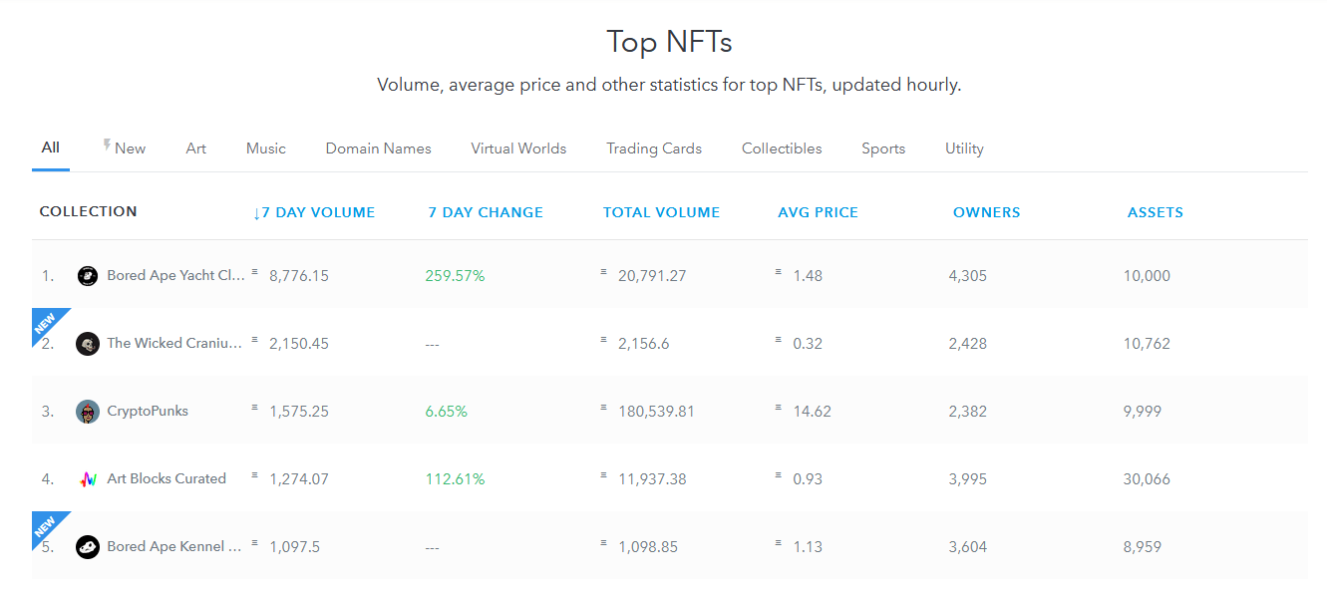Screen dimensions: 1327x593
Task: Sort table by Assets header
Action: 1155,212
